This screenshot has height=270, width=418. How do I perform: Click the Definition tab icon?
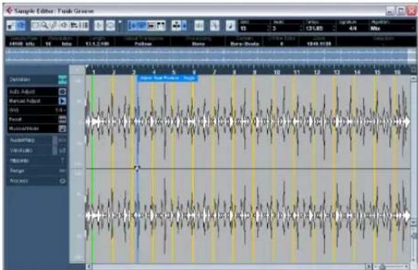[63, 79]
